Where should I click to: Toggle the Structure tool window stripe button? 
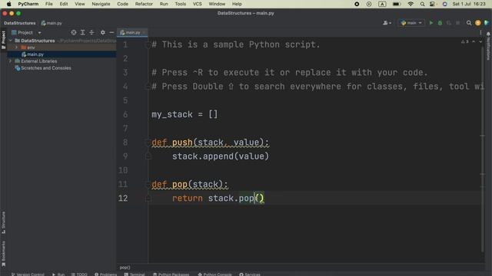coord(3,223)
